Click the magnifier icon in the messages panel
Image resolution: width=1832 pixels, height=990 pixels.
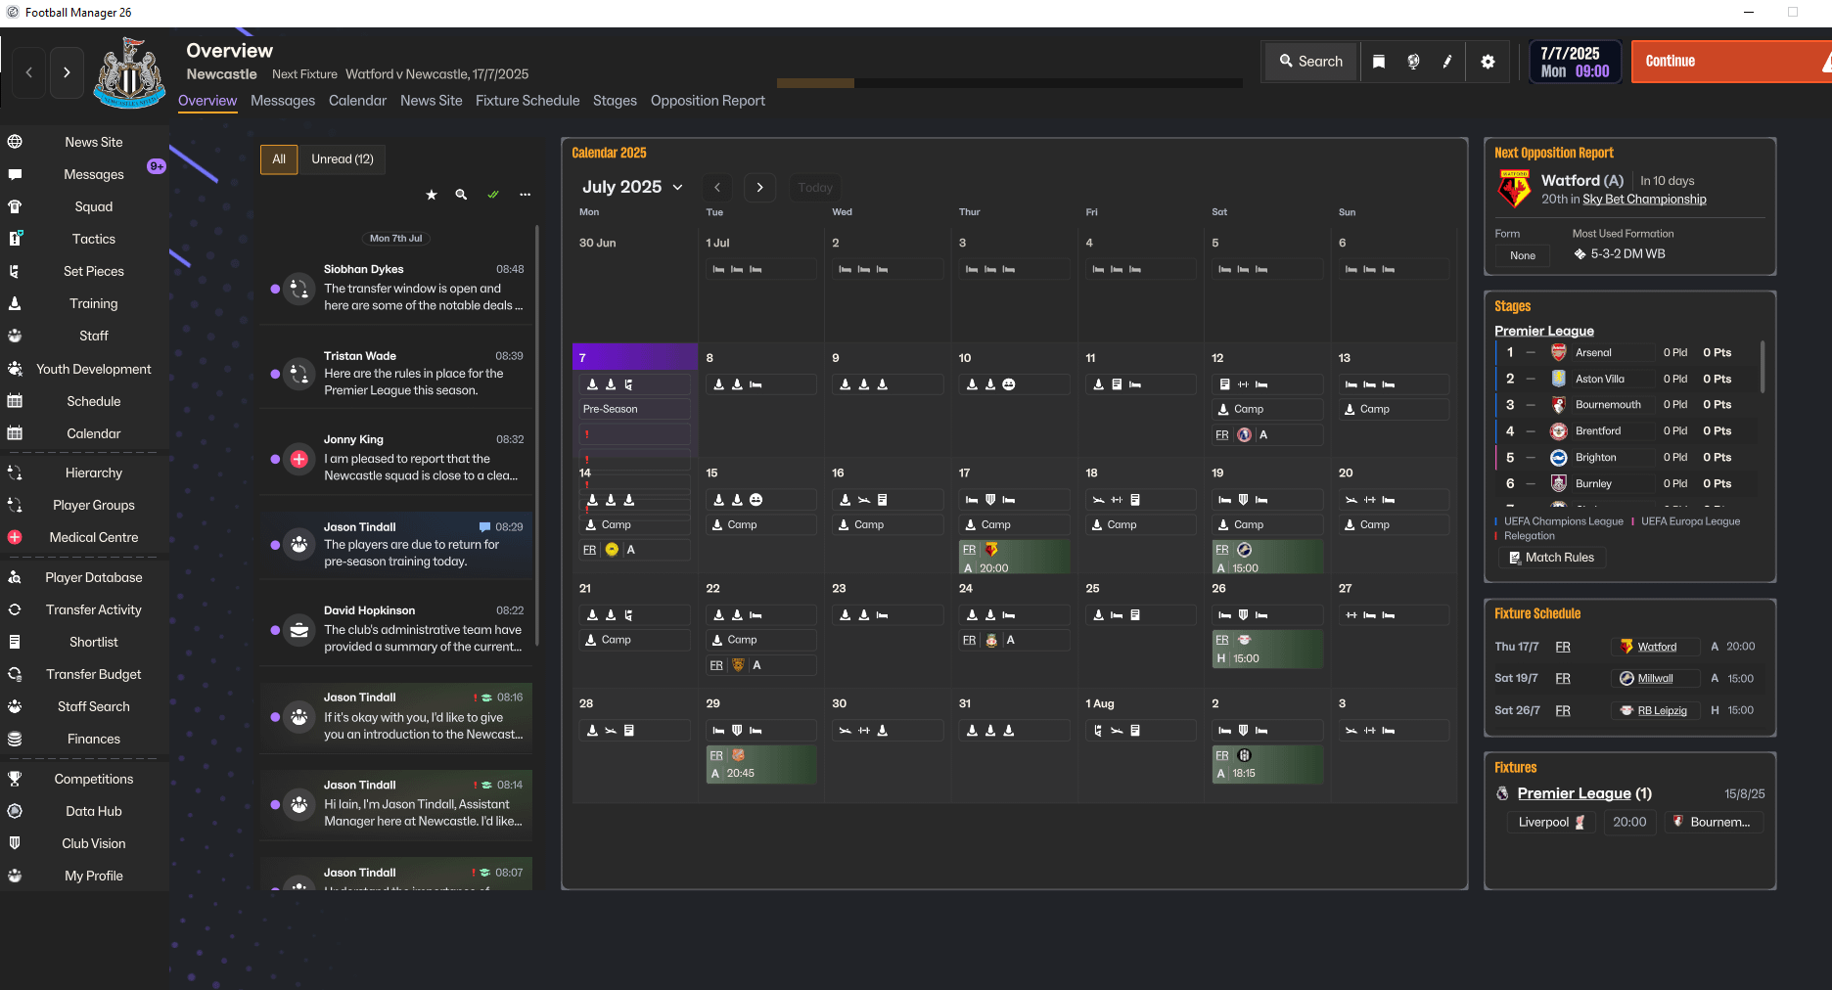click(x=461, y=195)
